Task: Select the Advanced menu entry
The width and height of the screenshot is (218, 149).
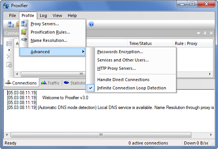Action: pos(52,52)
